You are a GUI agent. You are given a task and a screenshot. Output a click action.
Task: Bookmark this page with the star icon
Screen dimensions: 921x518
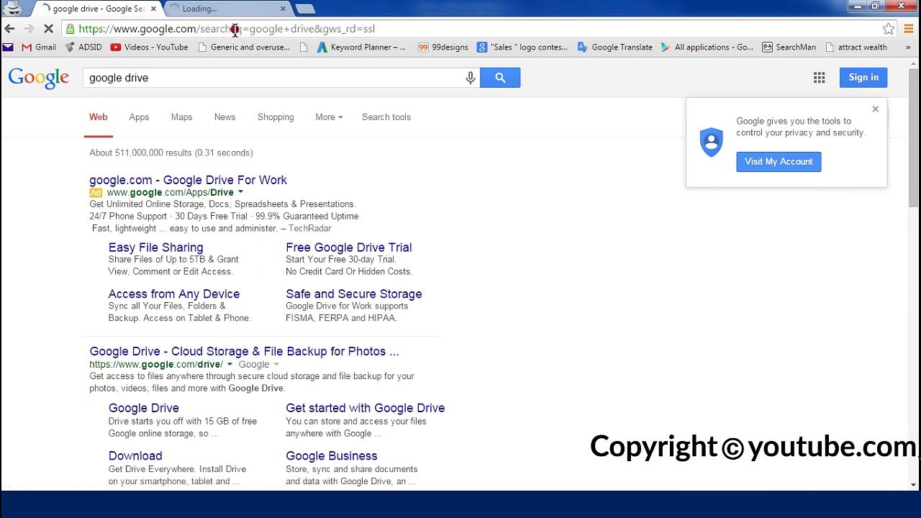click(889, 29)
